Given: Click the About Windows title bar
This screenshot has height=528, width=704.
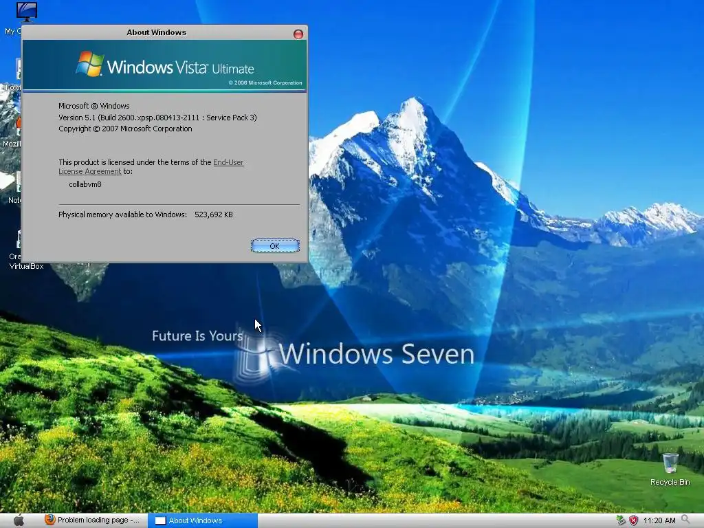Looking at the screenshot, I should click(x=156, y=32).
